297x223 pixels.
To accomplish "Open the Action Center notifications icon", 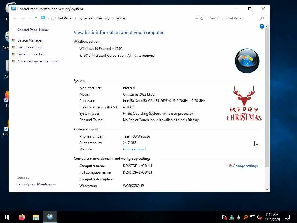I will pos(287,217).
